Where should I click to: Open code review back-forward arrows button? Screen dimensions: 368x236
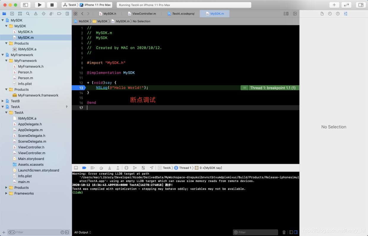coord(346,5)
